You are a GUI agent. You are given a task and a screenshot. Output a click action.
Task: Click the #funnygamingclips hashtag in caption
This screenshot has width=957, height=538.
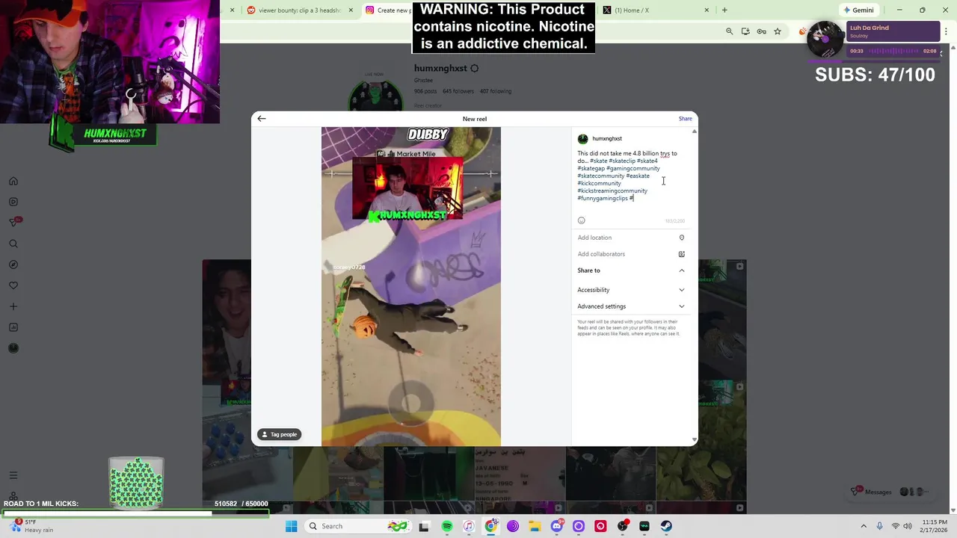click(603, 198)
